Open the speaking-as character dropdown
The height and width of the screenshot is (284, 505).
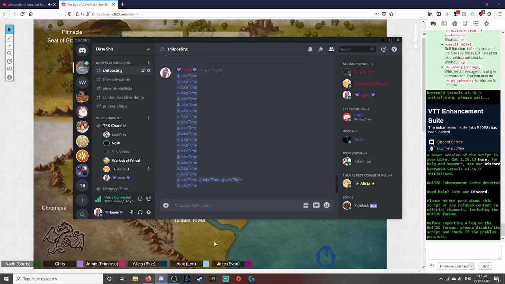(456, 266)
